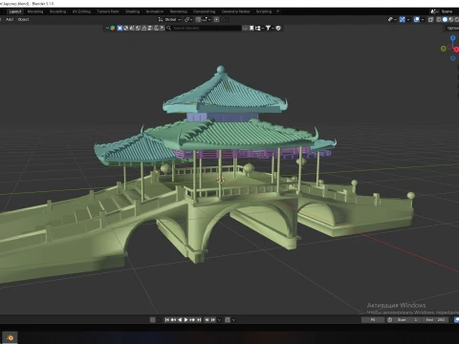Toggle snapping magnet in viewport header
This screenshot has width=459, height=344.
[198, 19]
